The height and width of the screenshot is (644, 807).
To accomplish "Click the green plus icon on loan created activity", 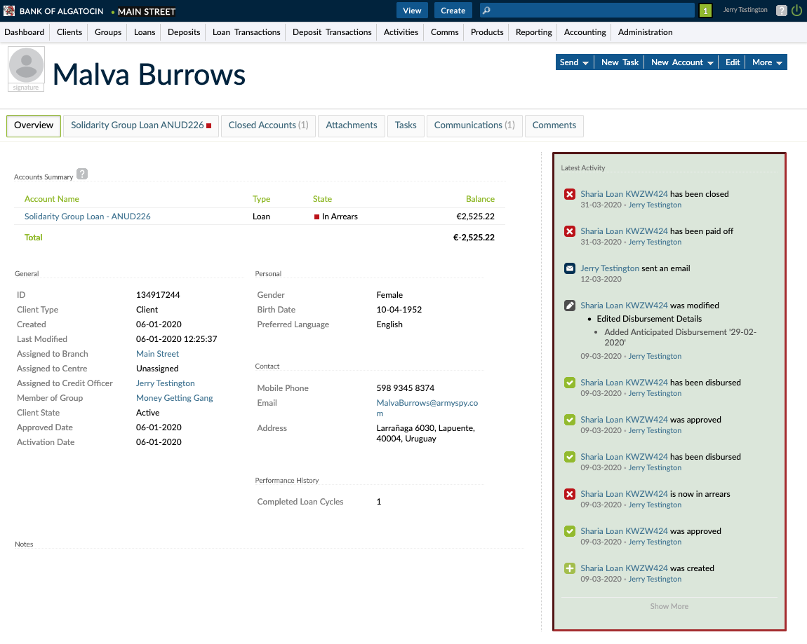I will coord(569,568).
